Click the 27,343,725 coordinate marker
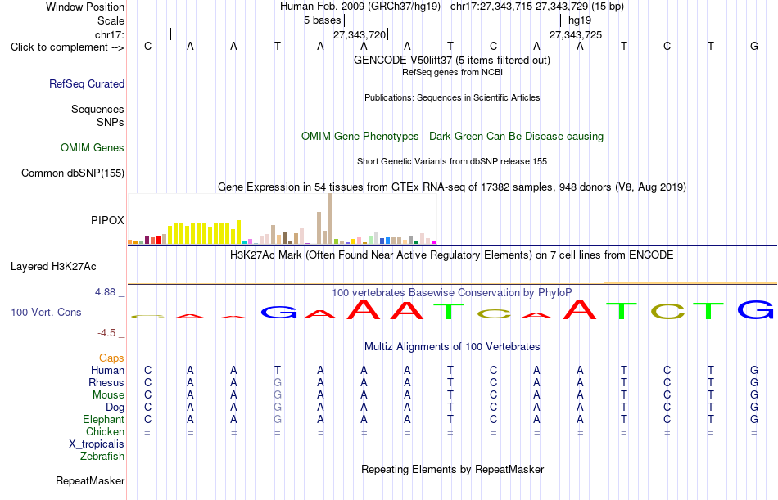 (576, 34)
